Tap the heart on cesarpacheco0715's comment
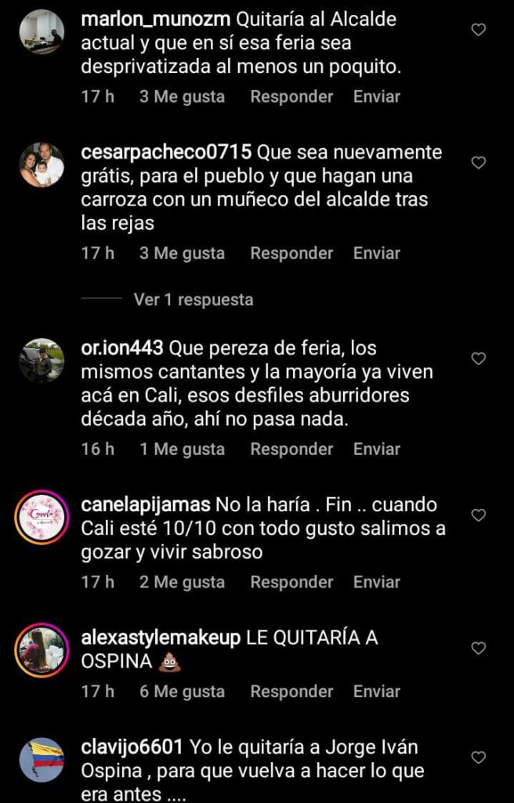The width and height of the screenshot is (514, 803). pyautogui.click(x=478, y=163)
